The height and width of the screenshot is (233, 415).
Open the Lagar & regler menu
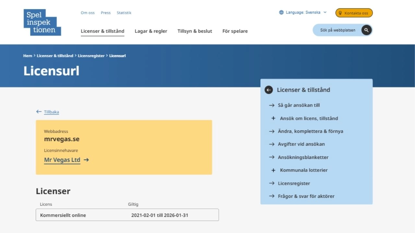pos(151,31)
